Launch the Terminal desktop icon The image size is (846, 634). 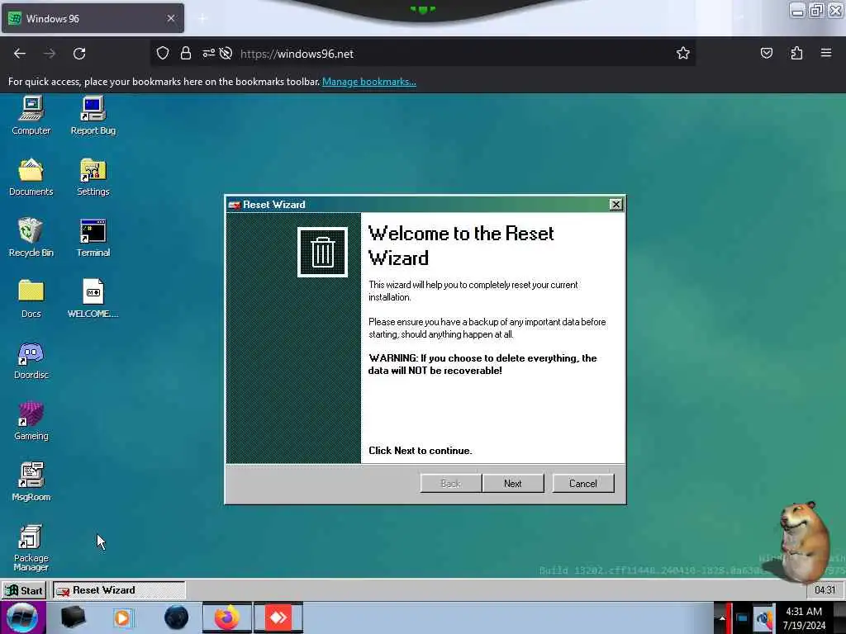(93, 238)
